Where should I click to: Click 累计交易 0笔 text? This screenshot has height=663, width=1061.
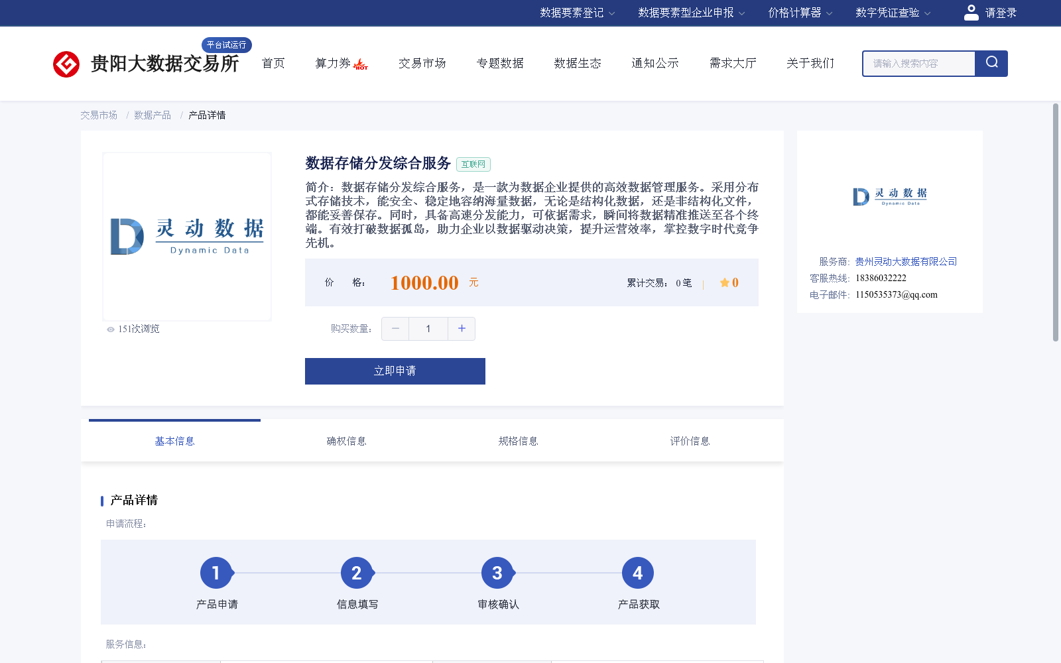coord(659,283)
